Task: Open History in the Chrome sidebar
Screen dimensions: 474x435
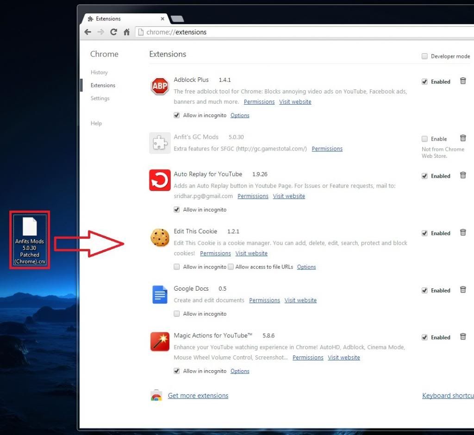Action: [x=99, y=72]
